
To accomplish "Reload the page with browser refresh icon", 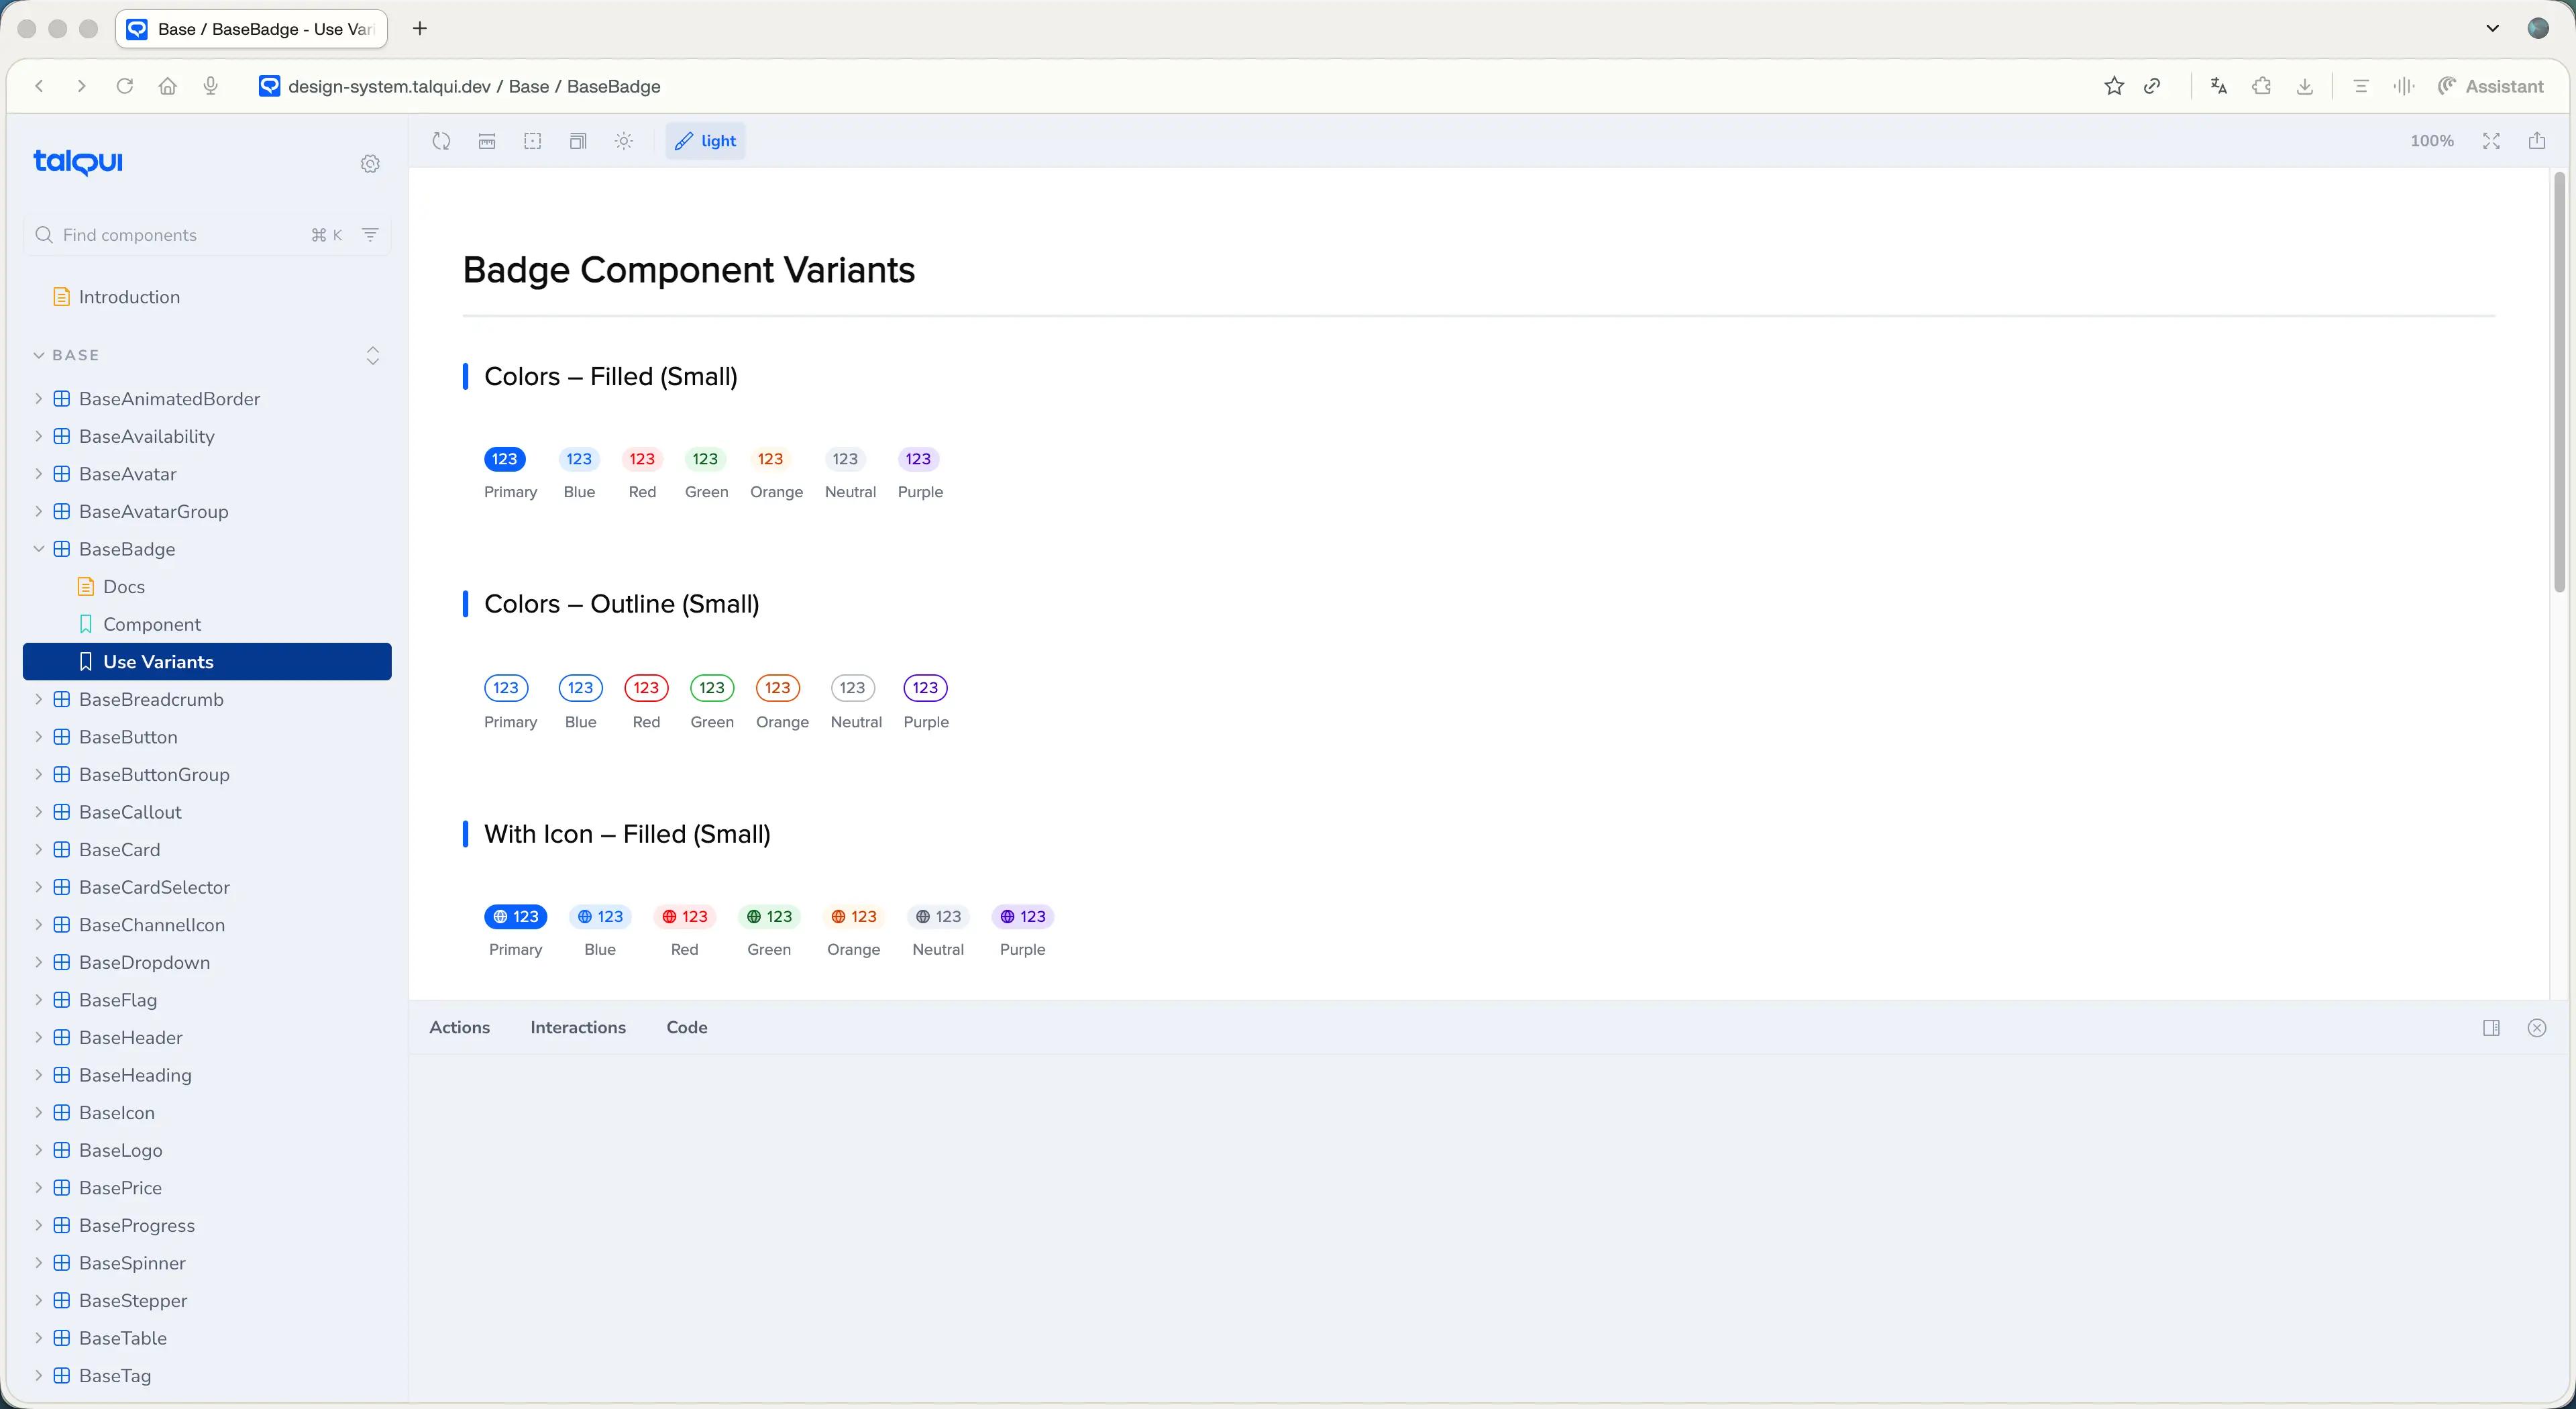I will coord(125,86).
